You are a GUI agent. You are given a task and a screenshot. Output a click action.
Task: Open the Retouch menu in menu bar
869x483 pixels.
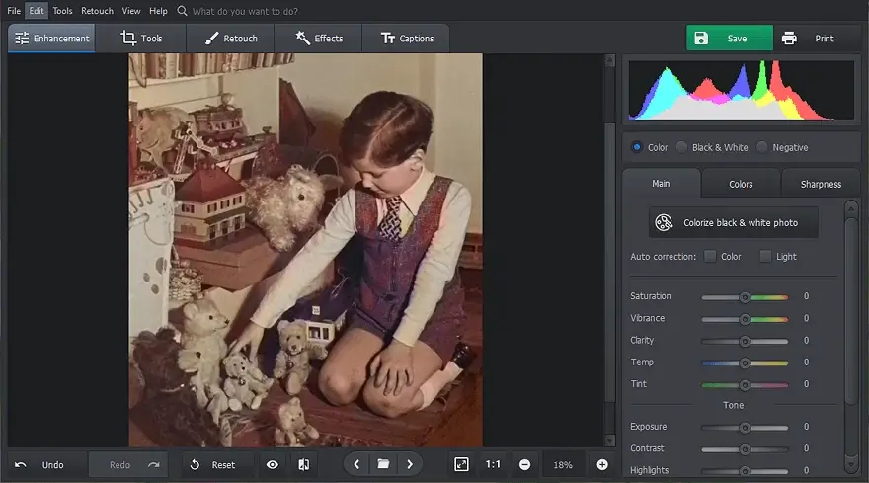[x=97, y=11]
